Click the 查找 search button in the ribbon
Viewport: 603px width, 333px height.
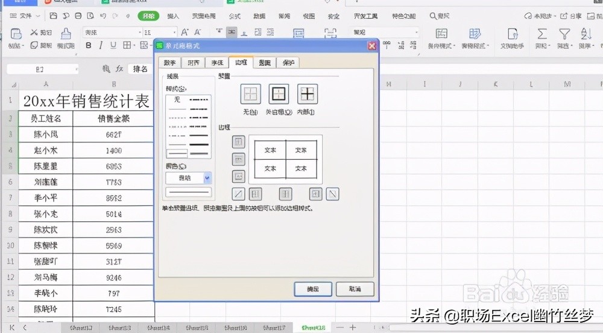(x=440, y=16)
